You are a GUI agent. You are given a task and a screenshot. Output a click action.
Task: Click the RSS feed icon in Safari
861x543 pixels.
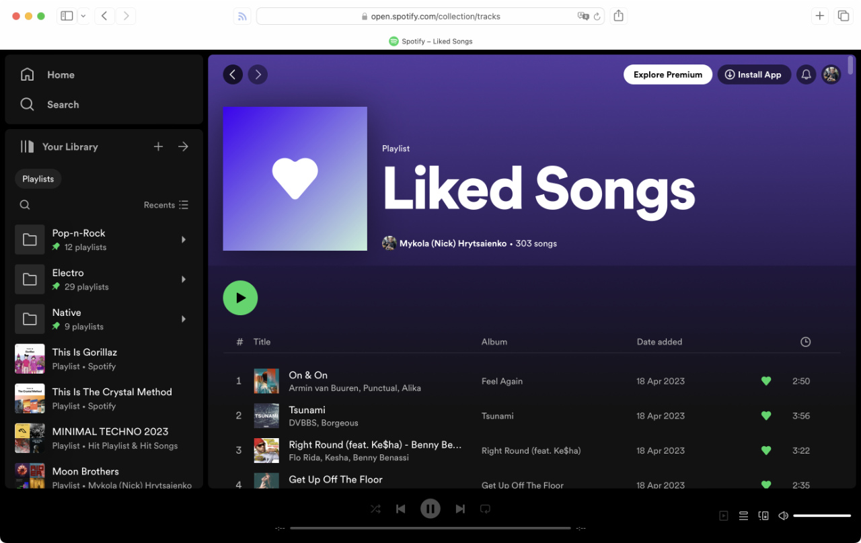pyautogui.click(x=242, y=16)
